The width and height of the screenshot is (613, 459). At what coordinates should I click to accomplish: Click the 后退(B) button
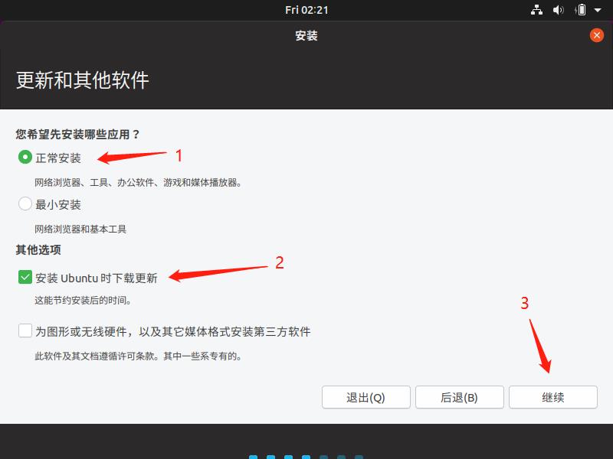click(x=459, y=397)
